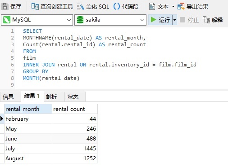Open the Text (文本) dropdown arrow

tap(173, 6)
